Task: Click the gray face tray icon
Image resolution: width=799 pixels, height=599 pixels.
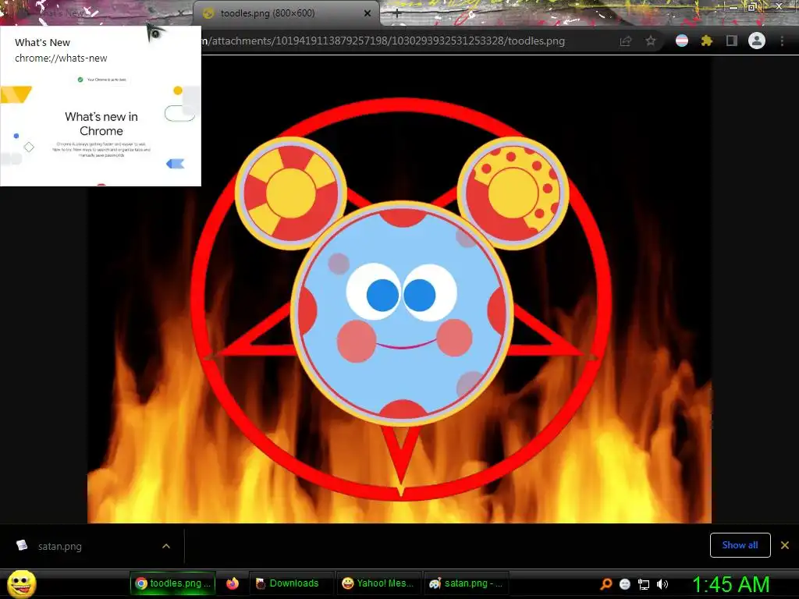Action: coord(625,584)
